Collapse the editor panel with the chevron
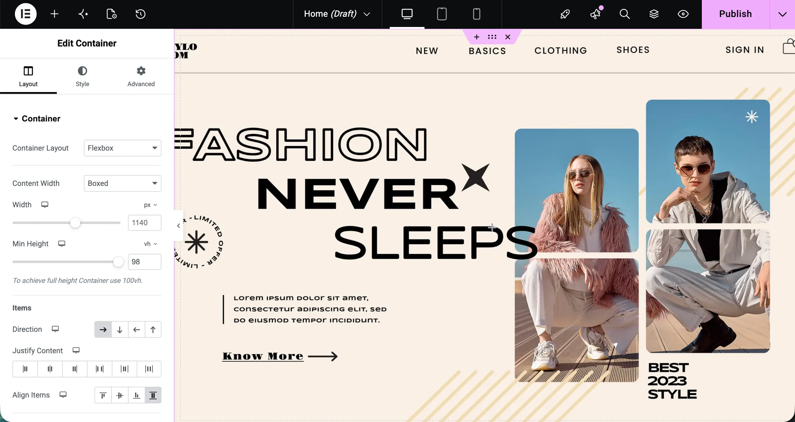 tap(179, 226)
